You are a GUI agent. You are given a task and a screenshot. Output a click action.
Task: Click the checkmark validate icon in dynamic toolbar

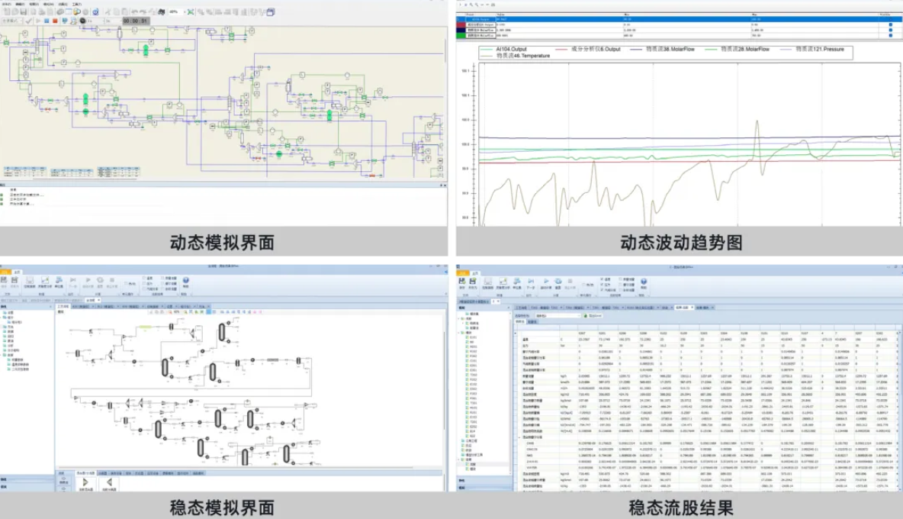tap(28, 21)
